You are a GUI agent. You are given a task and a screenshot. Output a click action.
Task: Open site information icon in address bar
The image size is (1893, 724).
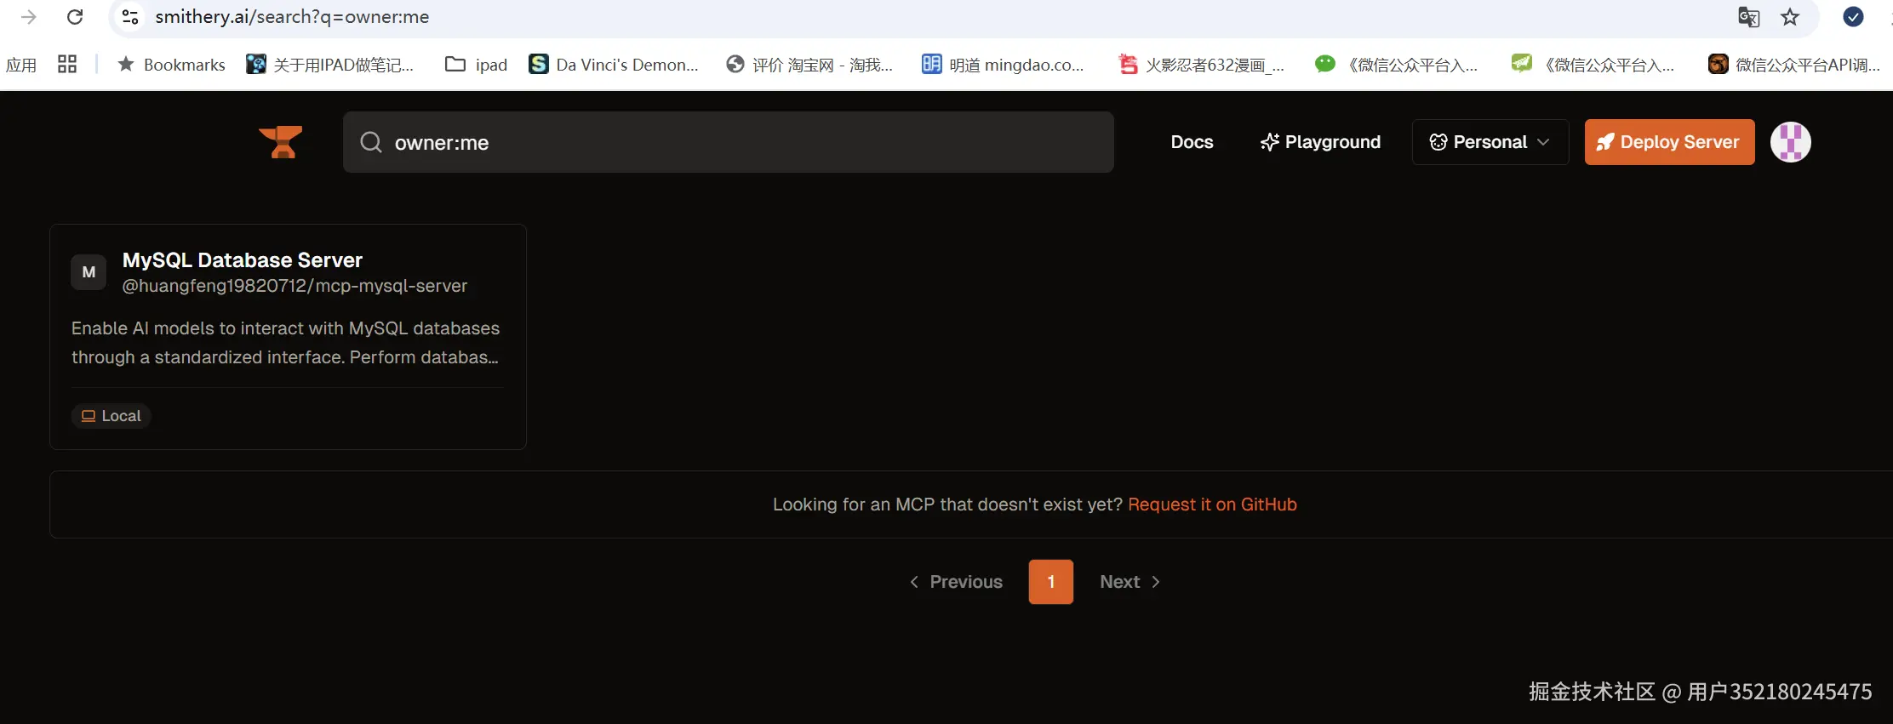pos(130,17)
